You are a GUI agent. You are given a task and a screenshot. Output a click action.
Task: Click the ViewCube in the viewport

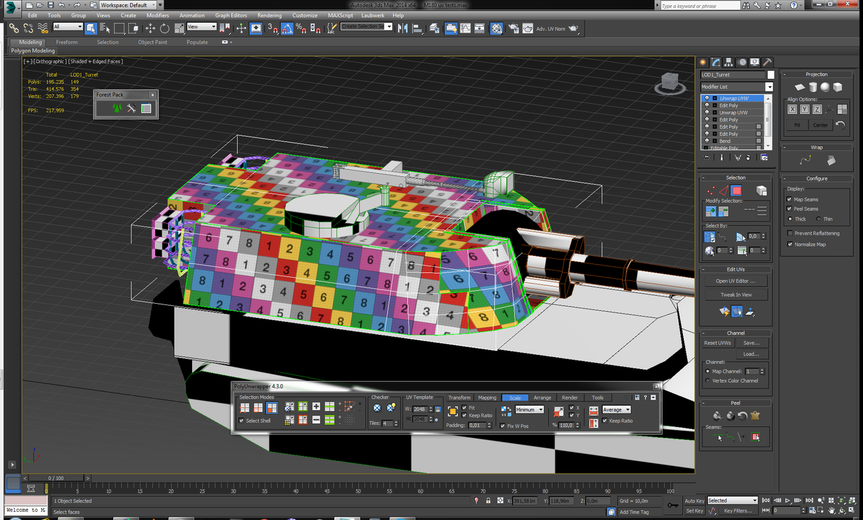pyautogui.click(x=670, y=83)
